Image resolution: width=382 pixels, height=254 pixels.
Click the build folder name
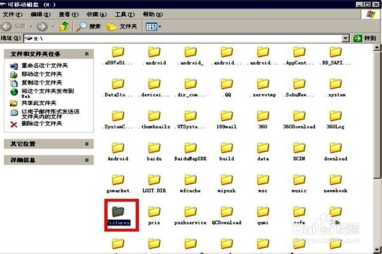tap(227, 159)
